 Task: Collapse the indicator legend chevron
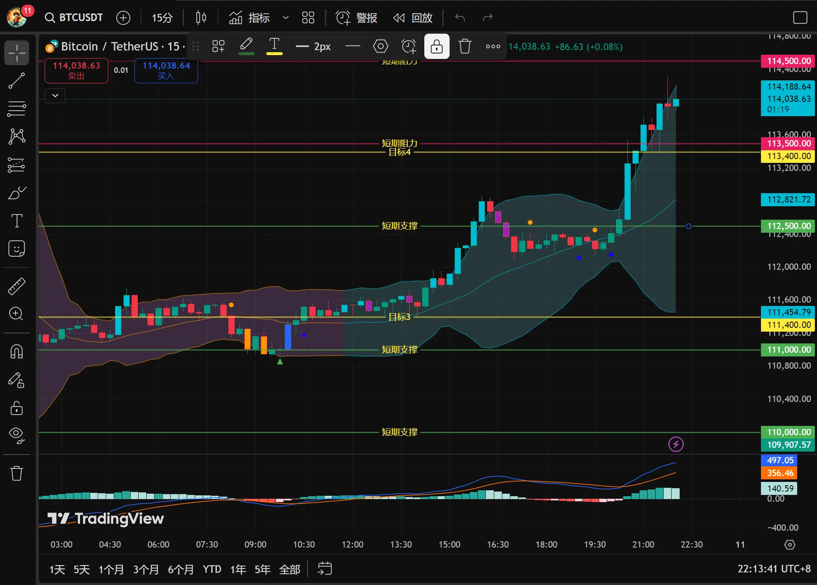click(x=55, y=96)
